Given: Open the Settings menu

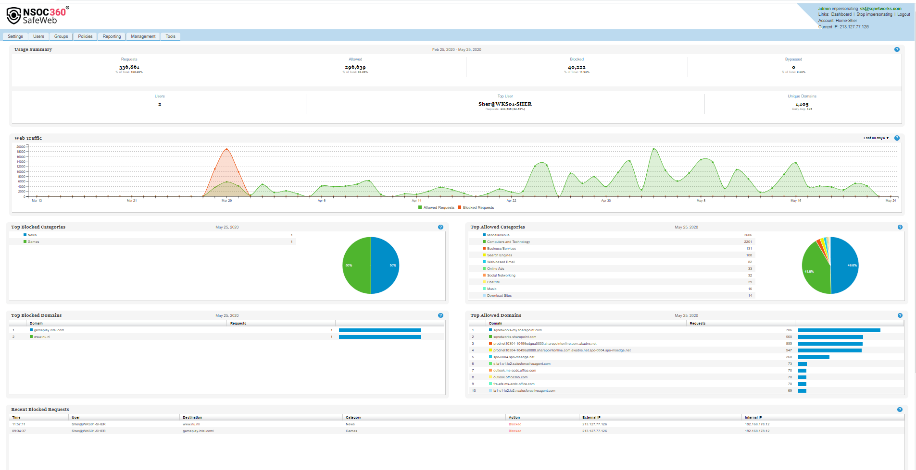Looking at the screenshot, I should (15, 36).
